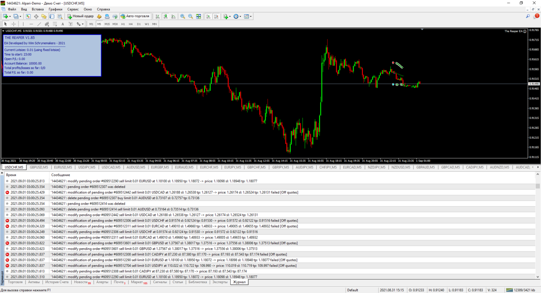Image resolution: width=541 pixels, height=293 pixels.
Task: Select log row 'pending order #609512307 was deleted'
Action: coord(270,187)
